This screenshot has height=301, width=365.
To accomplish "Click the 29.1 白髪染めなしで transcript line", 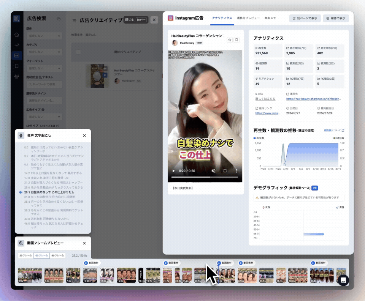I will coord(49,192).
